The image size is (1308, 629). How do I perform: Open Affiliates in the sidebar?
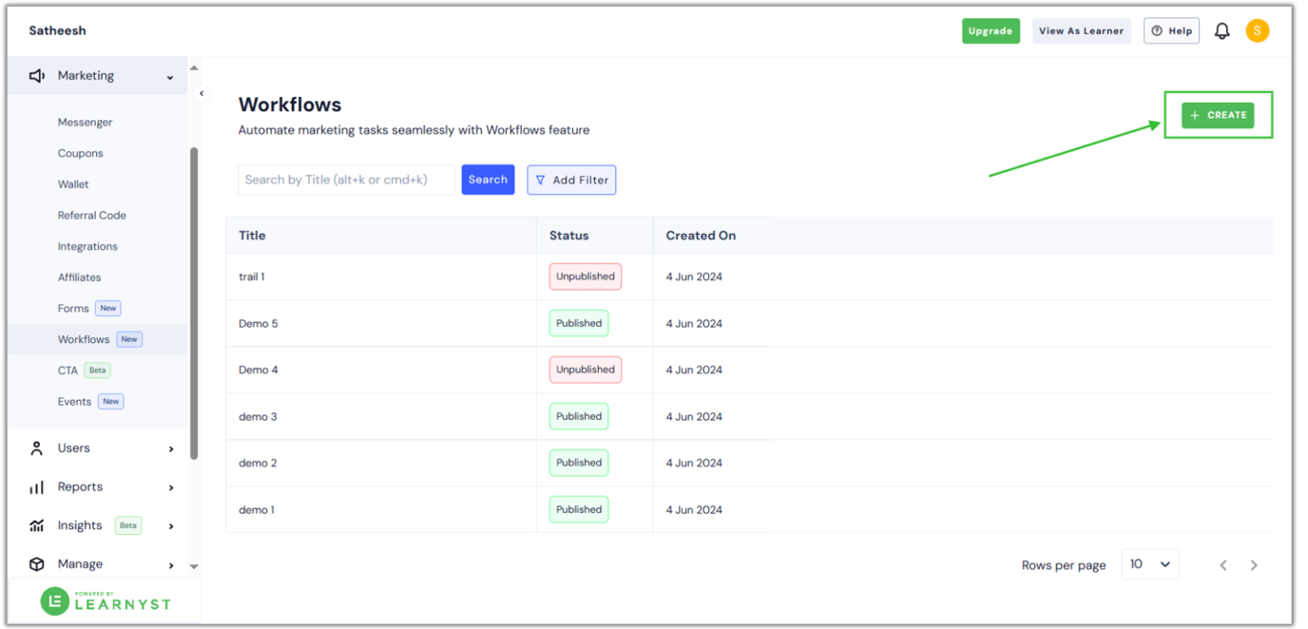pyautogui.click(x=79, y=277)
